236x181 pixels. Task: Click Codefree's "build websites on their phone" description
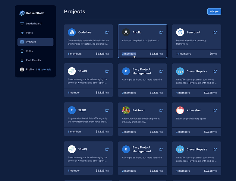[x=88, y=42]
